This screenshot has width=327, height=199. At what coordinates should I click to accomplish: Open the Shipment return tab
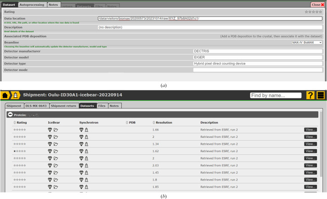coord(63,106)
